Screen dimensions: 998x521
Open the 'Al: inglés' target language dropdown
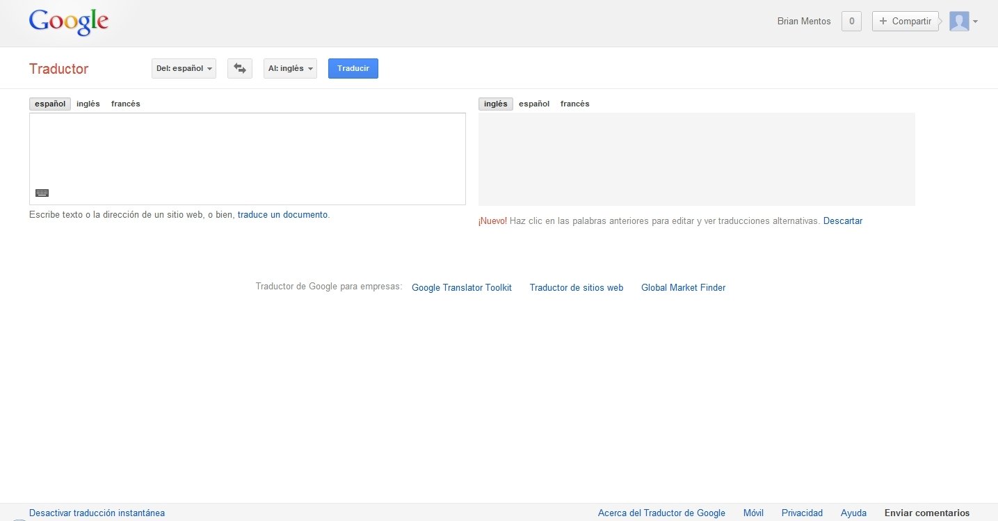point(290,68)
